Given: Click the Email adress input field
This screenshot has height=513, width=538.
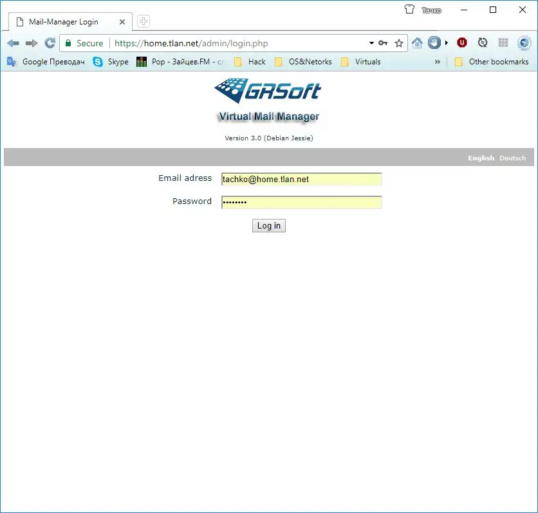Looking at the screenshot, I should tap(301, 180).
